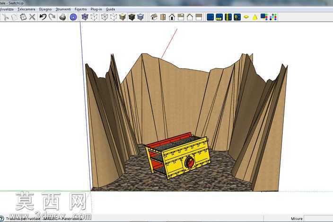Redo the last undone action
333x222 pixels.
pos(52,17)
